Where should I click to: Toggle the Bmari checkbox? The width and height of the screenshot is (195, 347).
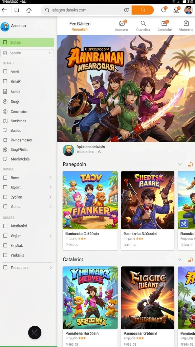click(x=5, y=178)
